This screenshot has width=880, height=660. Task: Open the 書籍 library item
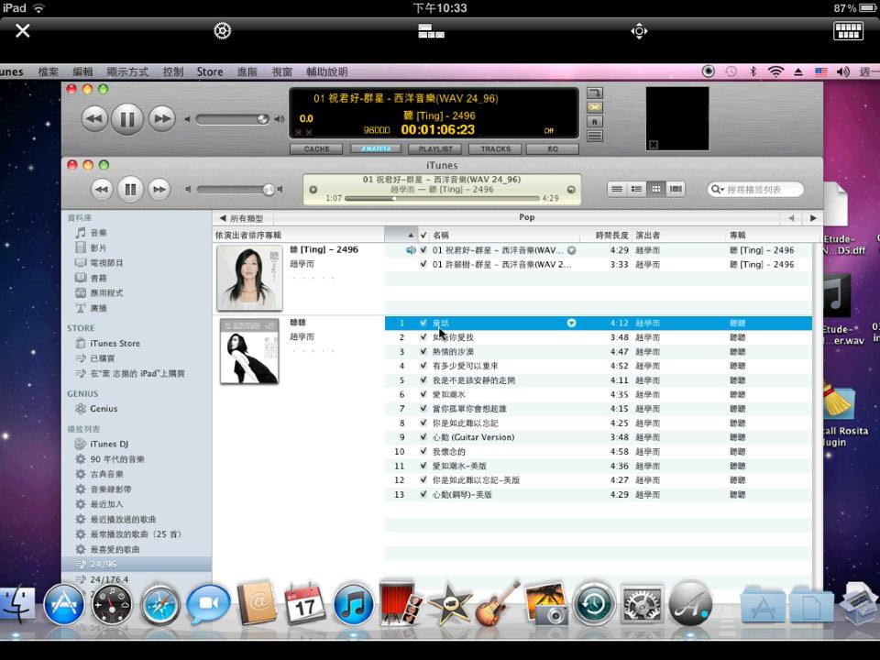coord(98,278)
